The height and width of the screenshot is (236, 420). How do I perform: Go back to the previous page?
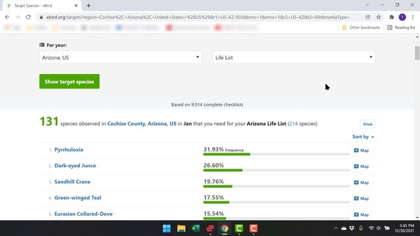pos(7,17)
